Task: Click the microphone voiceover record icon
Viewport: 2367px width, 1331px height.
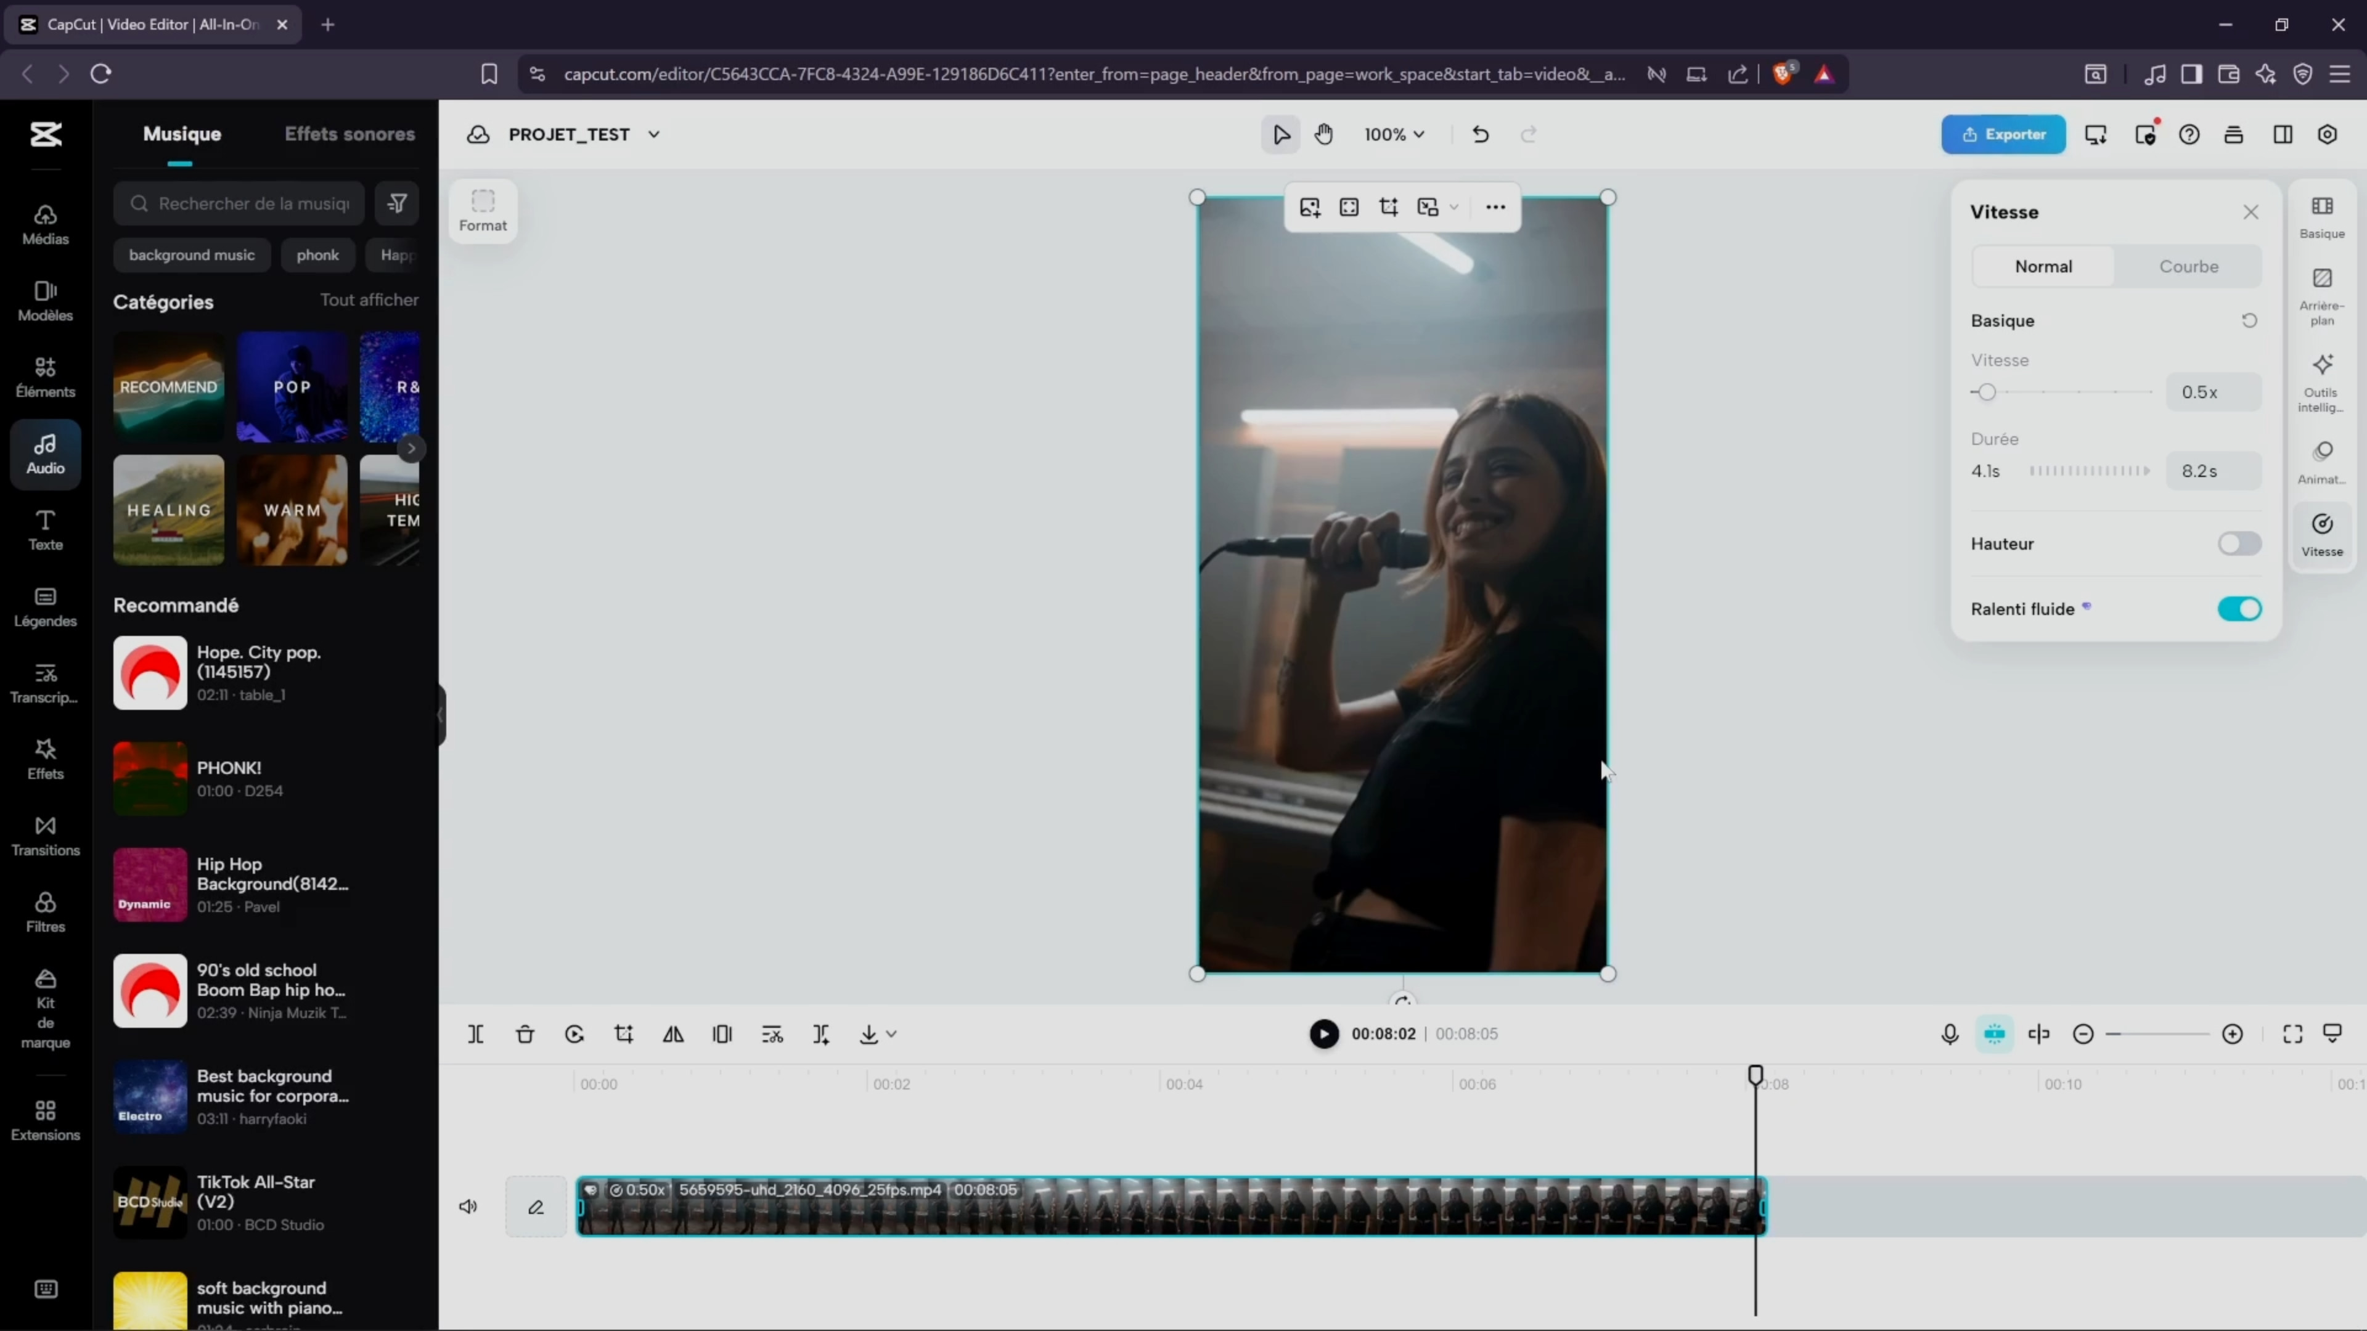Action: pos(1949,1035)
